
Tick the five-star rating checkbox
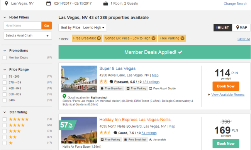click(5, 119)
